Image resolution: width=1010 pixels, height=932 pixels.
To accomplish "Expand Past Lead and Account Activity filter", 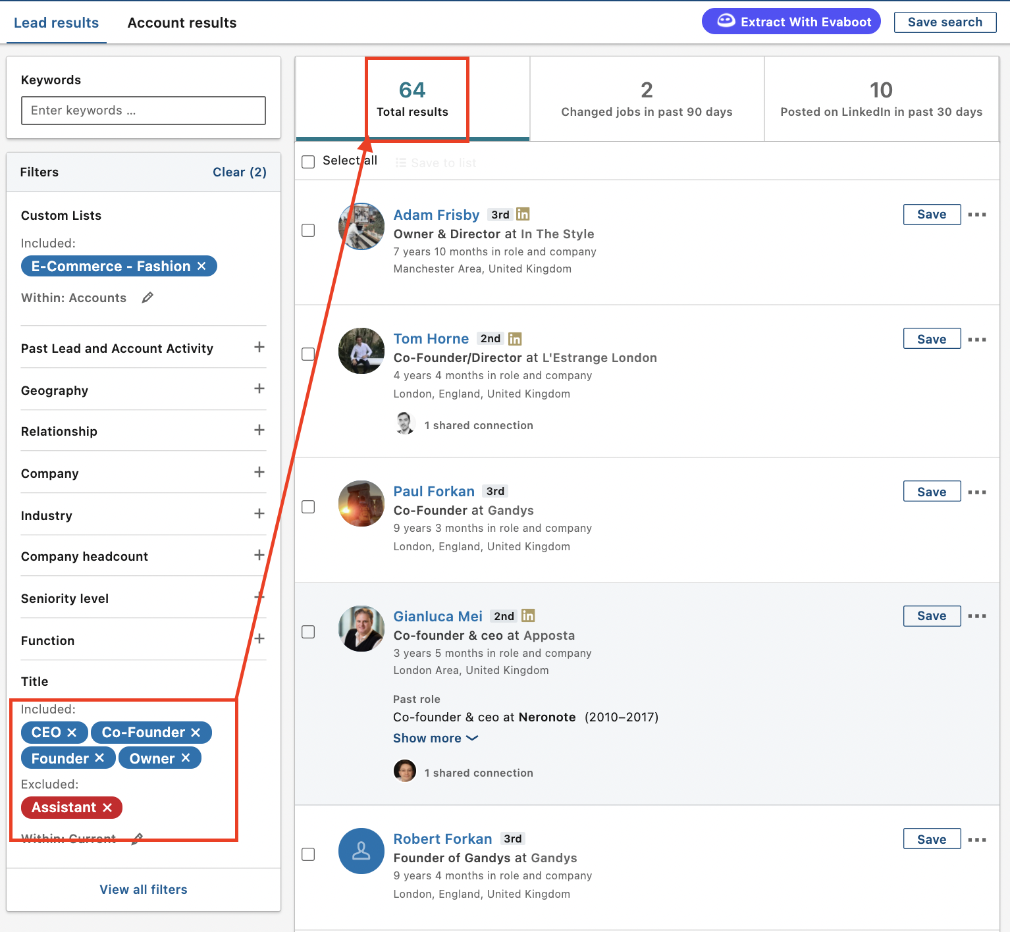I will [259, 347].
